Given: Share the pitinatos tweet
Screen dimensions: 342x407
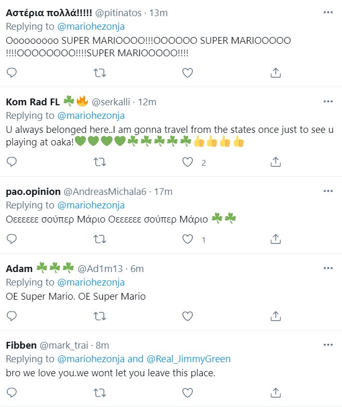Looking at the screenshot, I should tap(276, 72).
